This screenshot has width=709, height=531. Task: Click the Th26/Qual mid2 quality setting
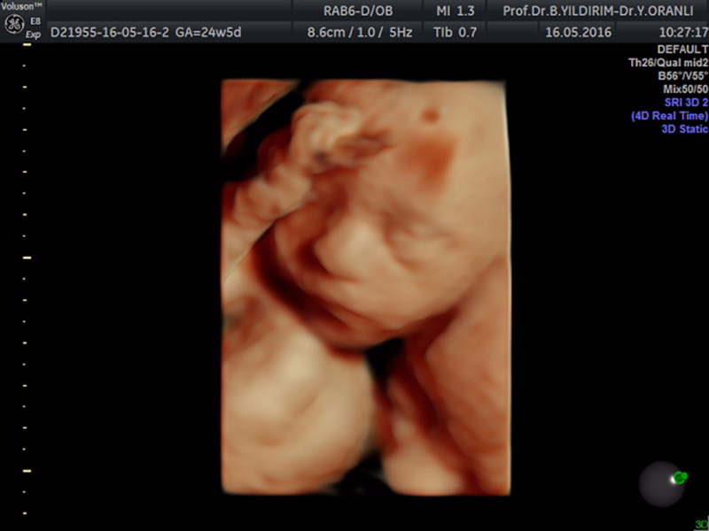[667, 63]
